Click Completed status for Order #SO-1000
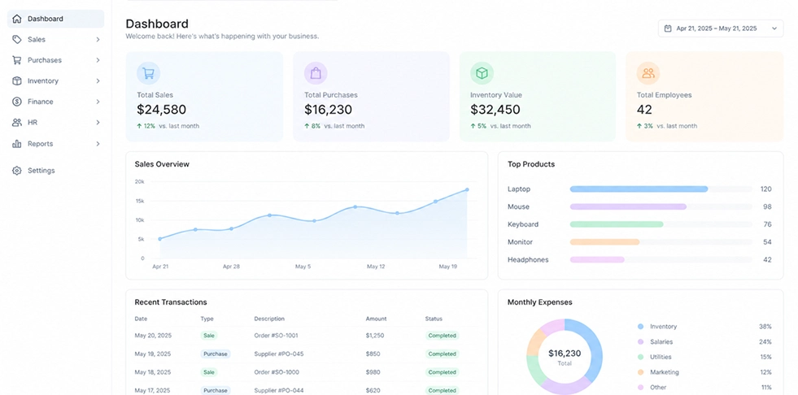 pyautogui.click(x=442, y=372)
